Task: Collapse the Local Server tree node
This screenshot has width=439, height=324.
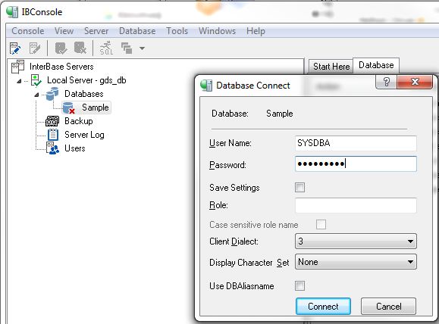Action: pyautogui.click(x=19, y=81)
